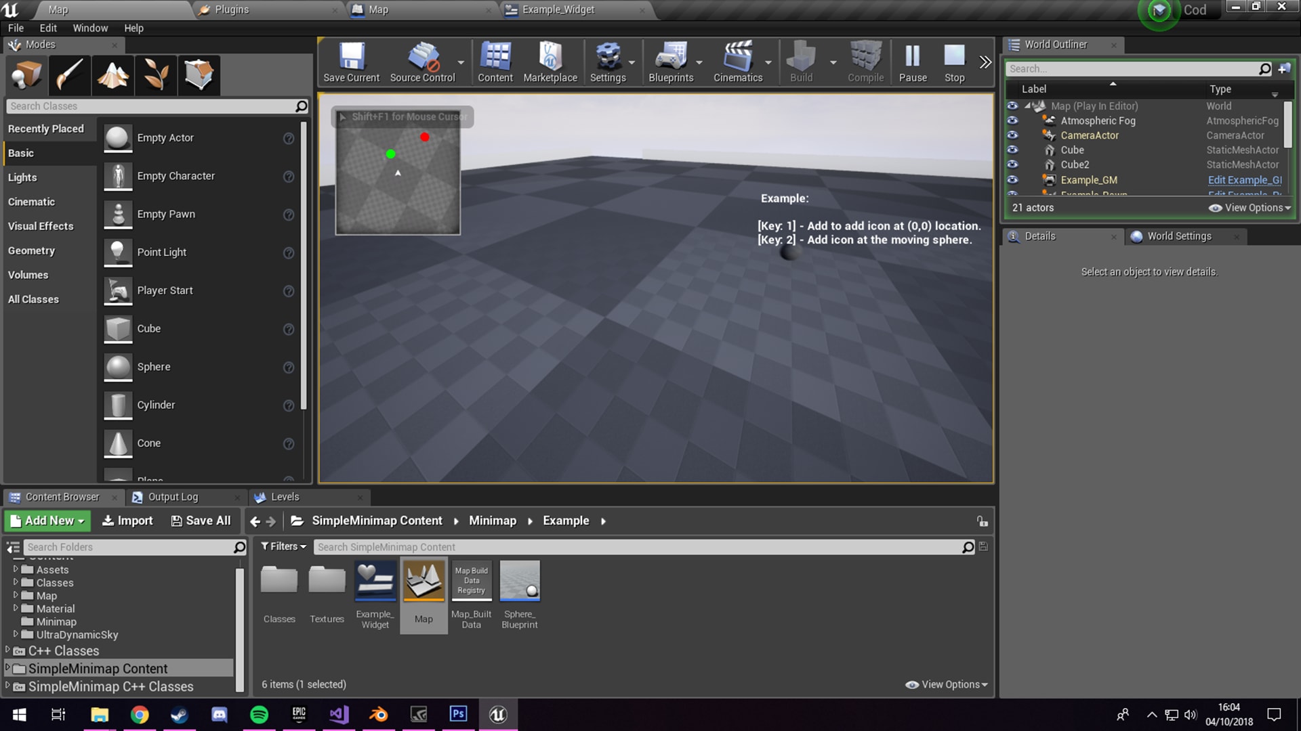Open the Window menu
The image size is (1301, 731).
89,28
